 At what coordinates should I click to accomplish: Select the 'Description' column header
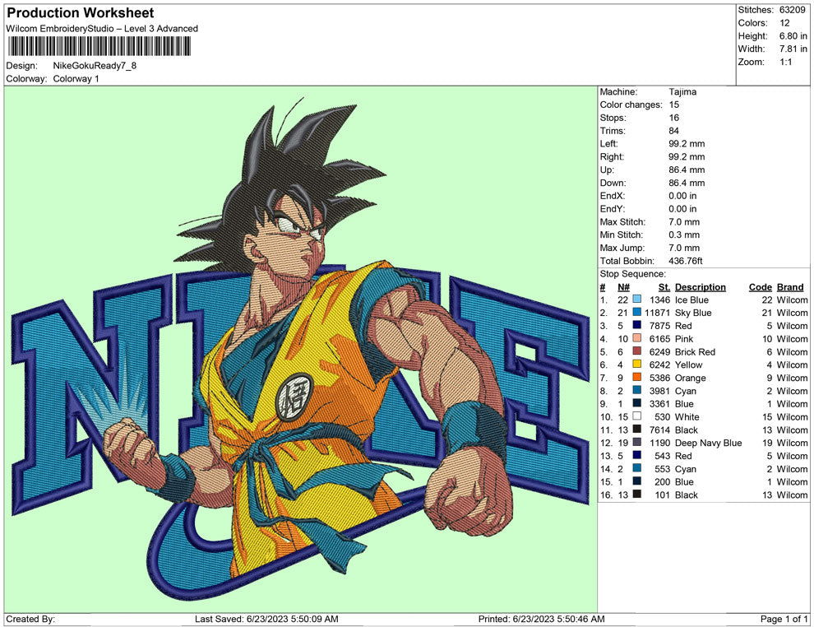tap(701, 287)
